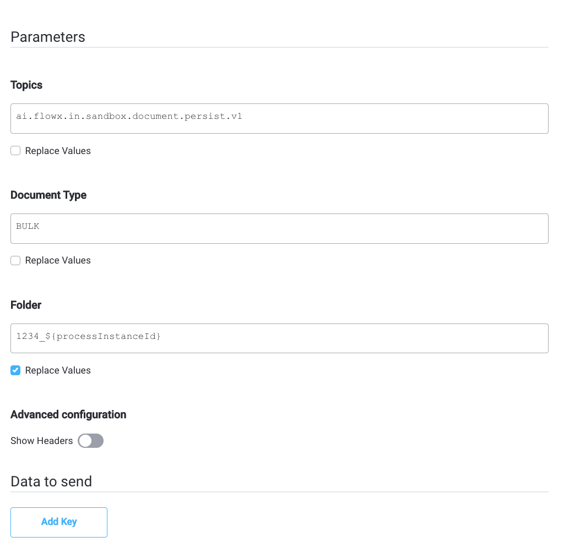
Task: Click into the Topics input field
Action: pyautogui.click(x=279, y=118)
